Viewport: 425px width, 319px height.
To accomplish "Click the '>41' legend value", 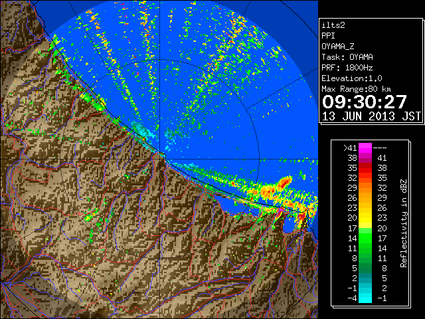I will pyautogui.click(x=350, y=148).
